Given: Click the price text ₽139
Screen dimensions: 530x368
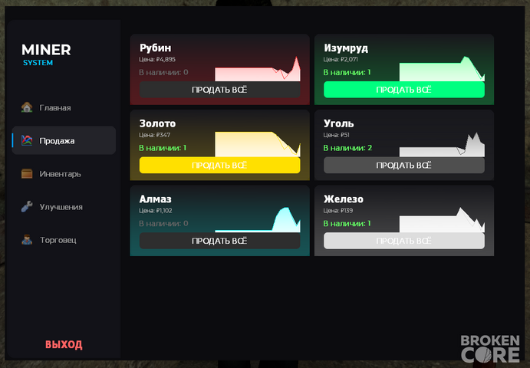Looking at the screenshot, I should [347, 211].
